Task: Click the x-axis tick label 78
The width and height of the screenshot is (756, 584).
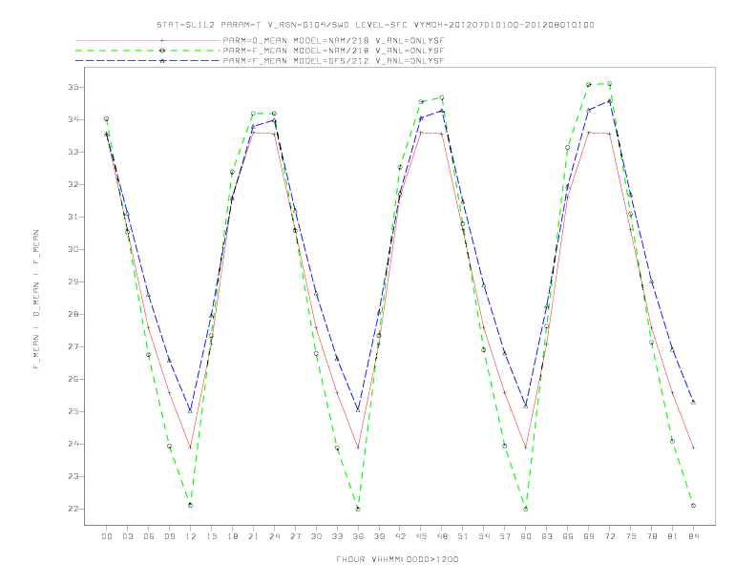Action: 652,536
